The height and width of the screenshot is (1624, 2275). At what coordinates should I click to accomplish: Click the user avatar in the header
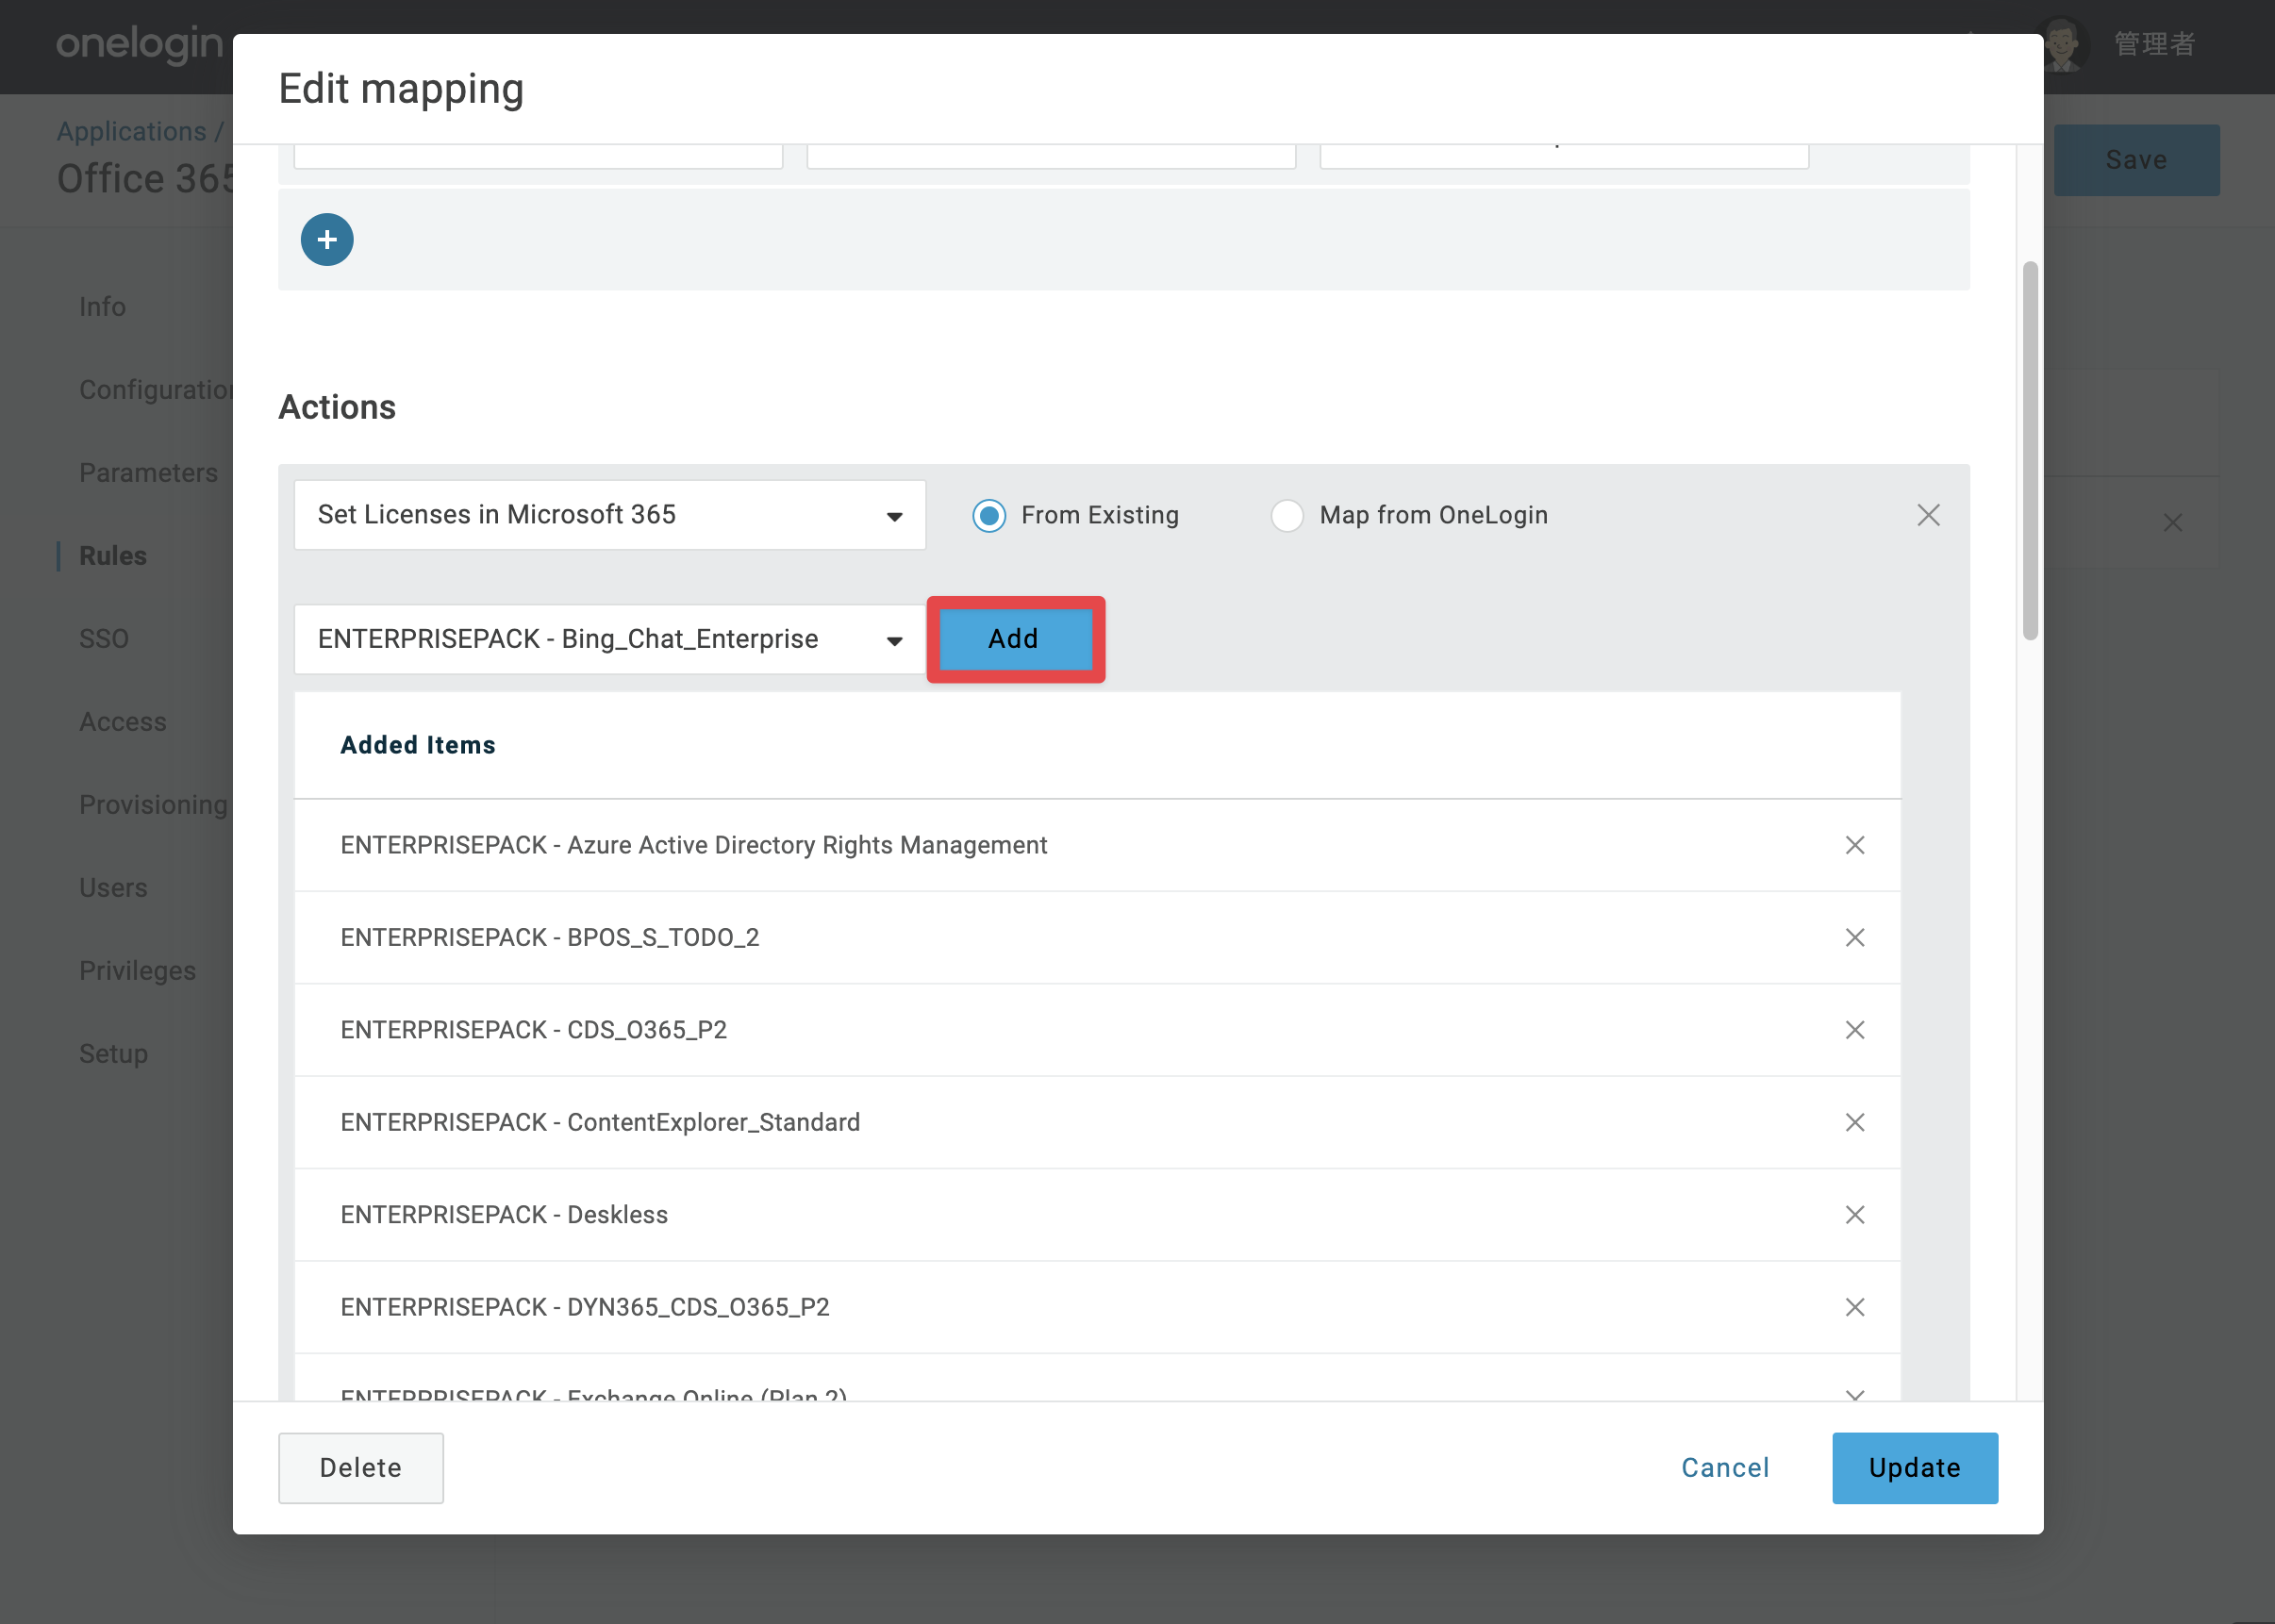(2062, 44)
